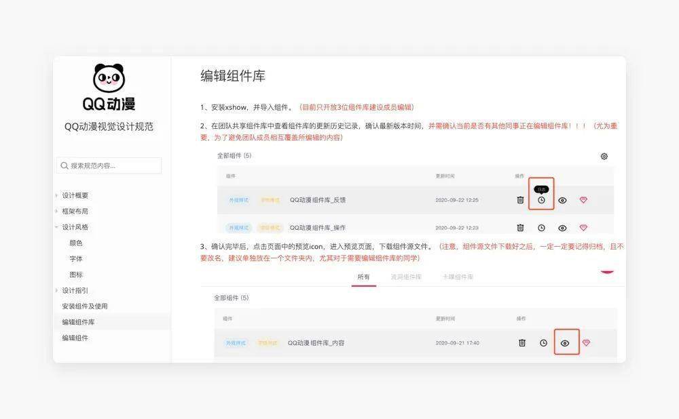Click the component name QQ动漫组件库_反馈

tap(318, 200)
